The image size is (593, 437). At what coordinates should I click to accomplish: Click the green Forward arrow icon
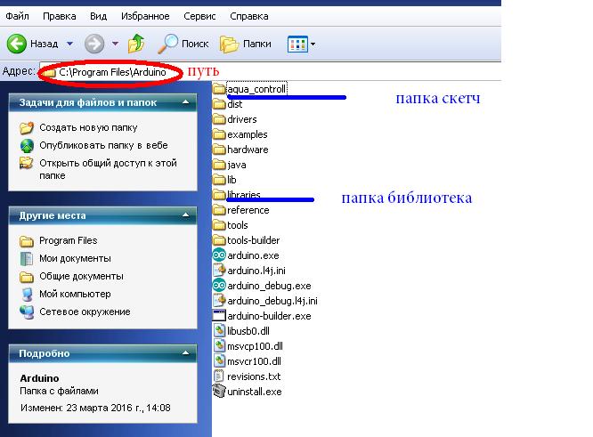(94, 43)
